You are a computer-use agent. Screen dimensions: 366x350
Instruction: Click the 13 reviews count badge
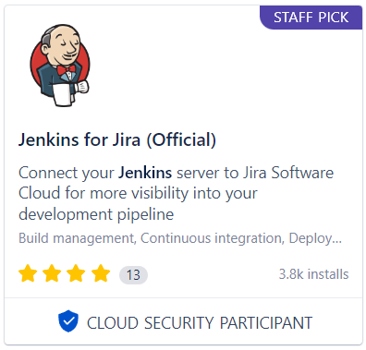(133, 274)
